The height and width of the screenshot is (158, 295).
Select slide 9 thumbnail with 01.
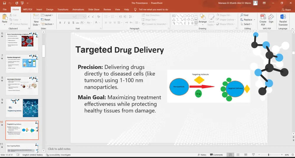click(x=22, y=108)
